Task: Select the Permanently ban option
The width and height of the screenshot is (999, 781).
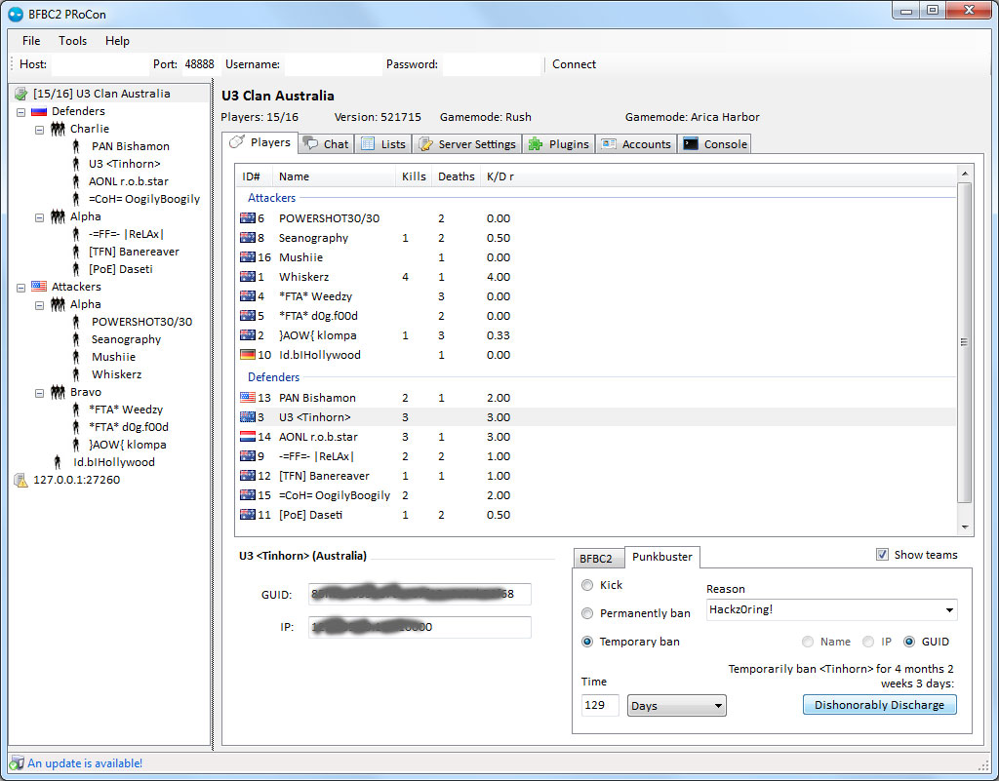Action: (587, 613)
